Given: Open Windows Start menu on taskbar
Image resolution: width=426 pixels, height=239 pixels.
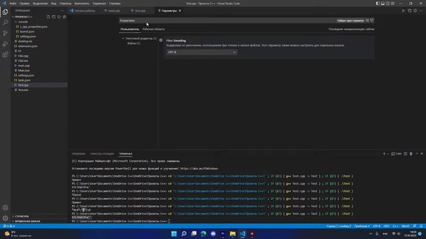Looking at the screenshot, I should [174, 234].
